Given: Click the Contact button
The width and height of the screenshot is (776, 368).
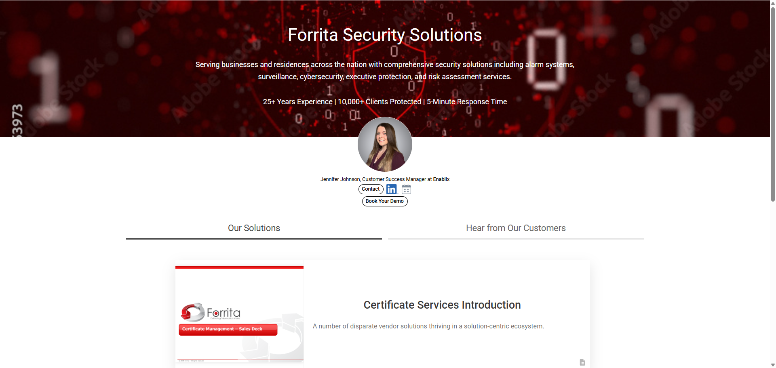Looking at the screenshot, I should (x=371, y=189).
